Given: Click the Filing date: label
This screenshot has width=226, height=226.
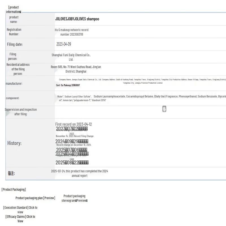Looking at the screenshot, I should [x=15, y=44].
